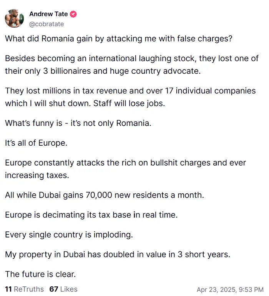Click the '17 individual companies' line
Screen dimensions: 269x296
[130, 91]
